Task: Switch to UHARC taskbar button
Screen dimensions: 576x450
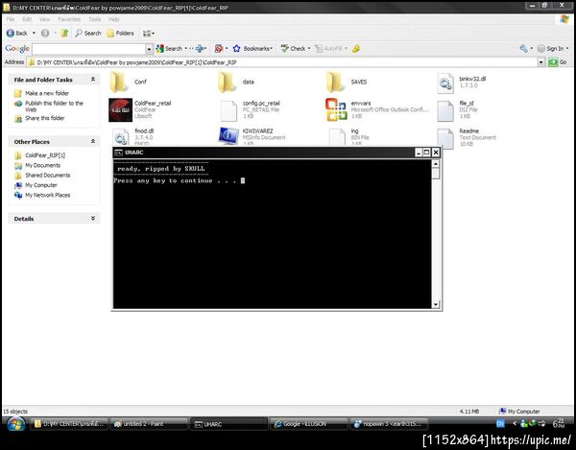Action: (x=228, y=424)
